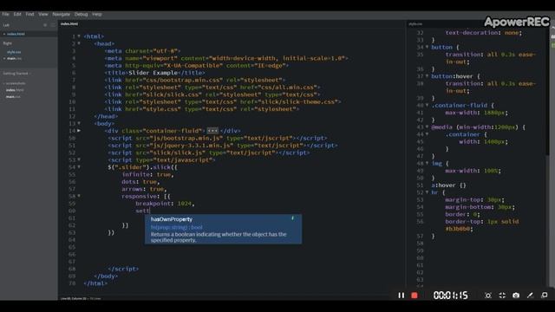Open index.html in project file tree
This screenshot has height=312, width=555.
[15, 90]
